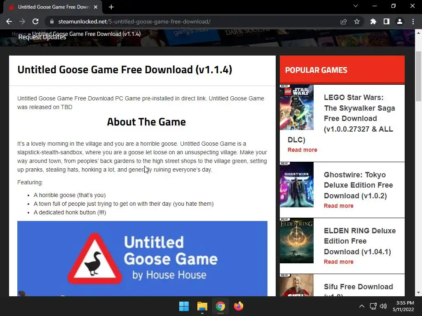The image size is (422, 316).
Task: Click the 'Featuring:' text
Action: click(30, 182)
